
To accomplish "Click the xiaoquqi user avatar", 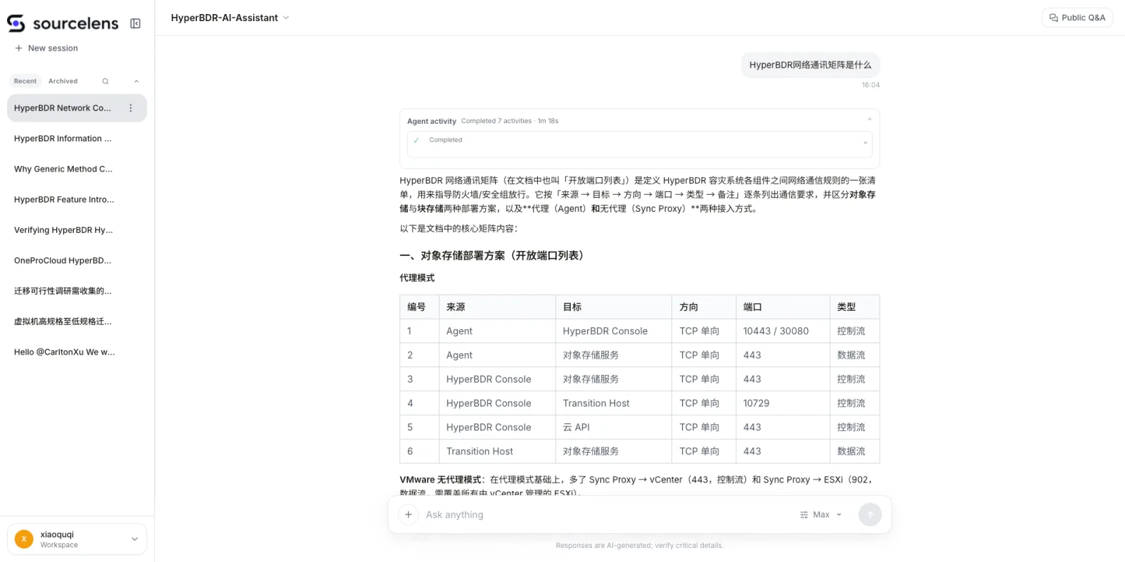I will [x=24, y=539].
